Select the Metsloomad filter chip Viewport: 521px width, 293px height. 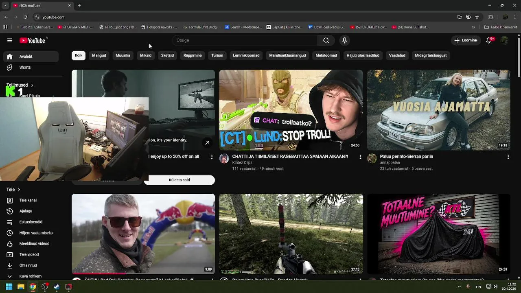(326, 55)
